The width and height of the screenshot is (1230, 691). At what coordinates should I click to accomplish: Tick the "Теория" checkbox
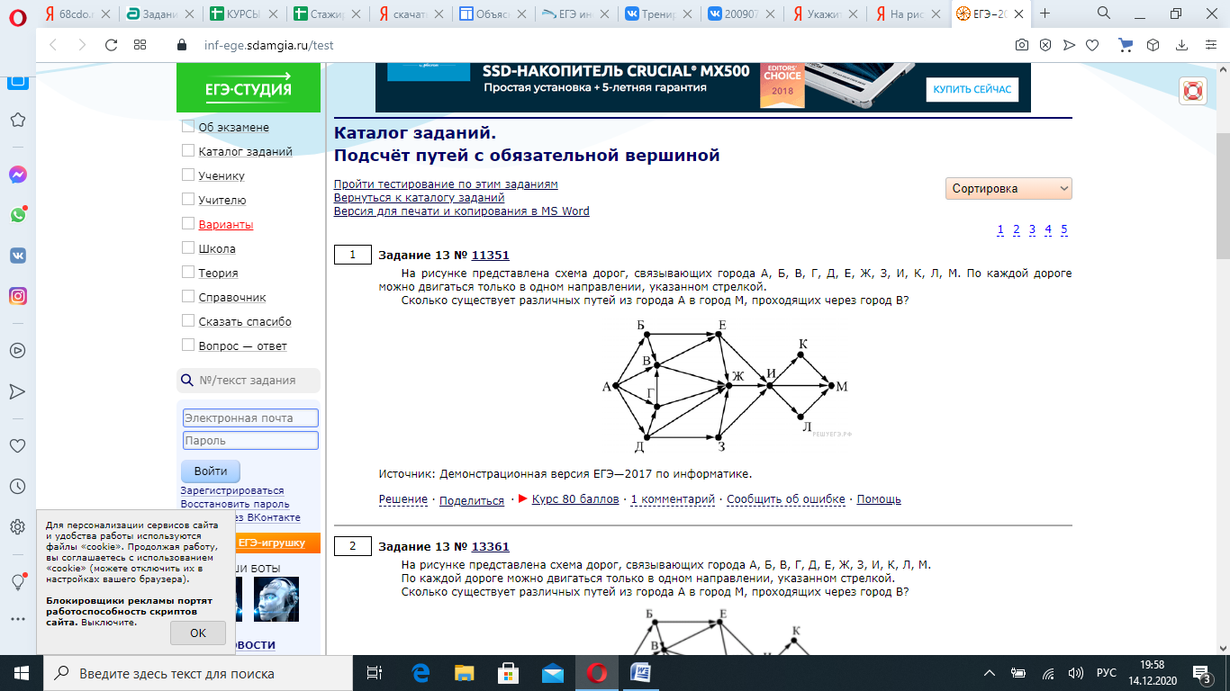click(188, 273)
